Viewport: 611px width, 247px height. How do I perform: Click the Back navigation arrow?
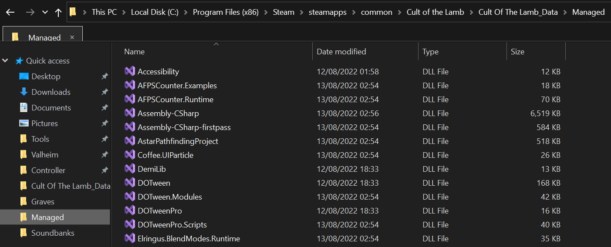point(10,12)
